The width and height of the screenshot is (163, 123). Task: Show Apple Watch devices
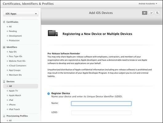(x=15, y=95)
